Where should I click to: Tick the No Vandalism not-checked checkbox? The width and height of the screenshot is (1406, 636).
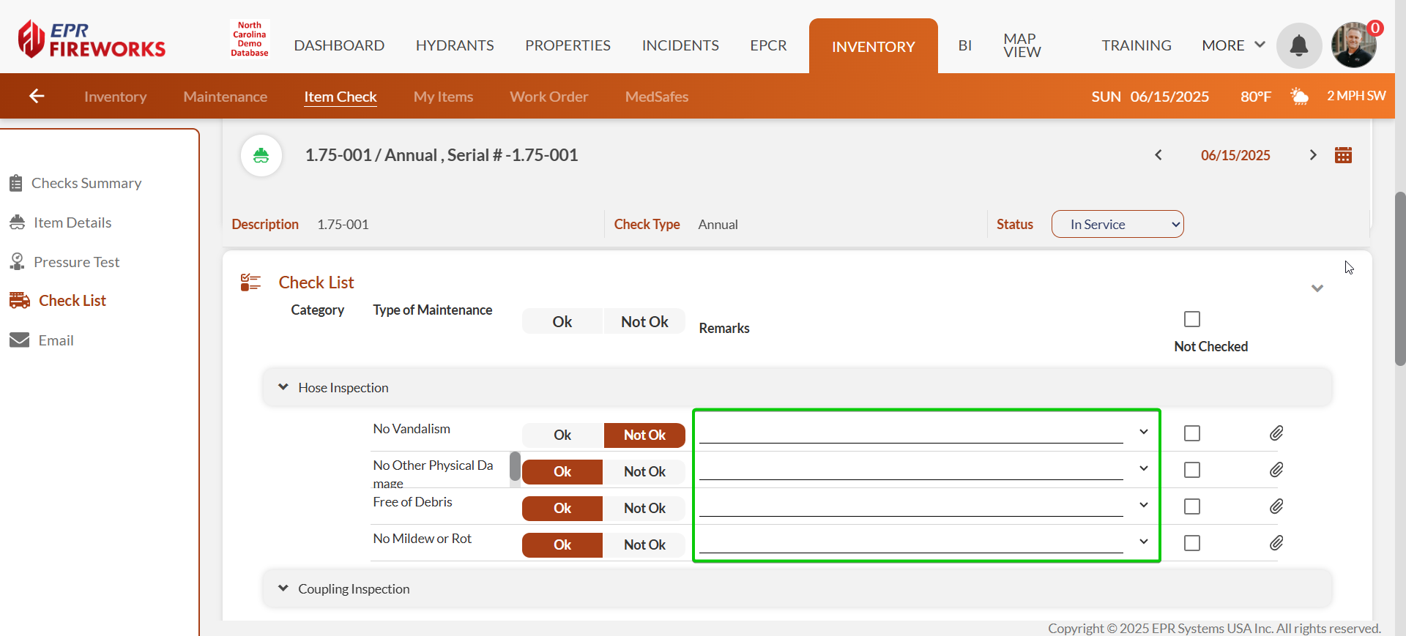(x=1192, y=433)
